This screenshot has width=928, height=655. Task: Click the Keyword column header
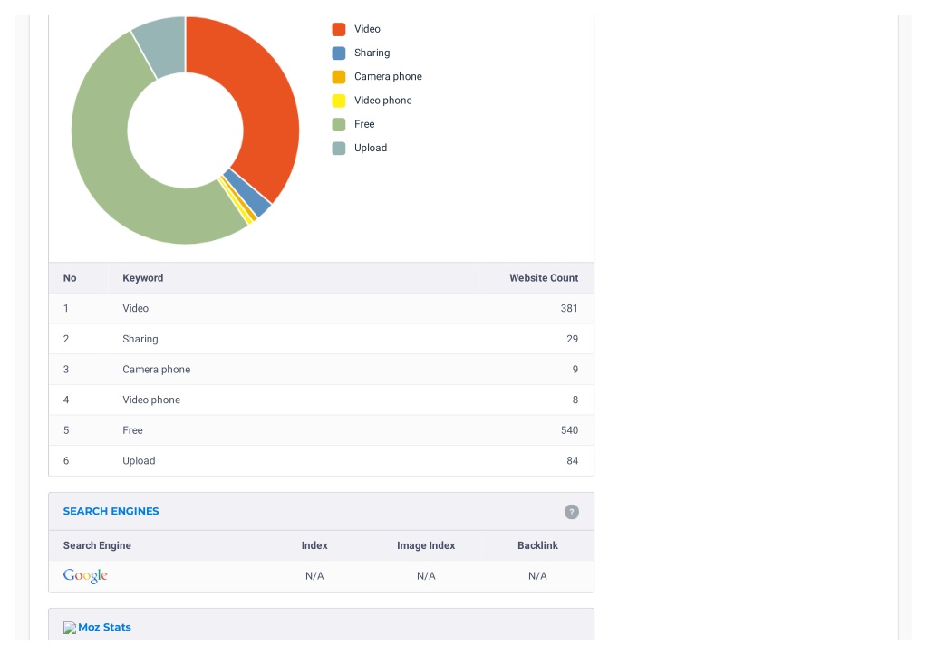tap(142, 278)
